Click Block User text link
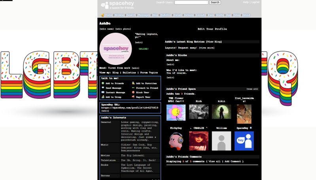Screen dimensions: 316x180 pyautogui.click(x=142, y=93)
